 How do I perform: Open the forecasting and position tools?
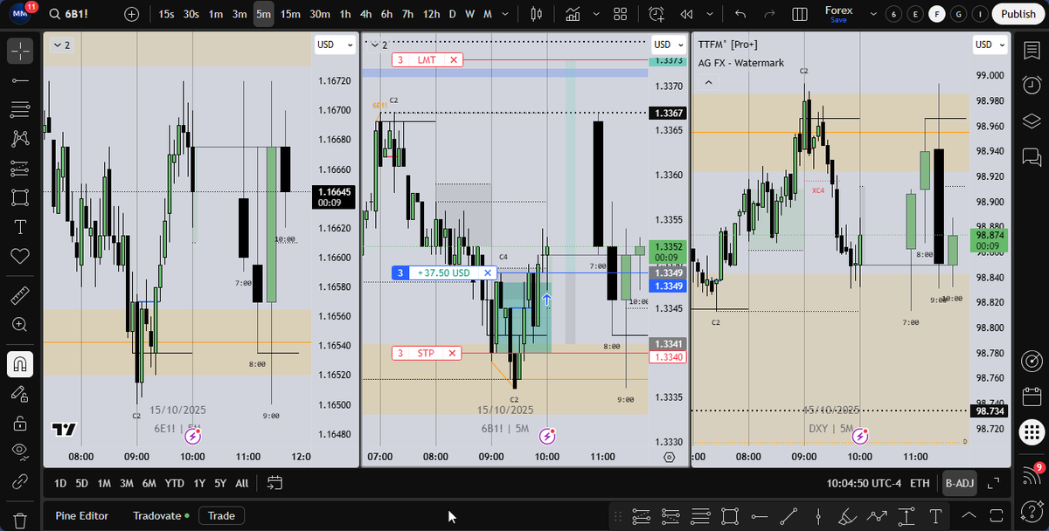pos(20,168)
